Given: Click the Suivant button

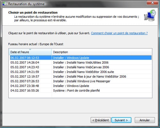Looking at the screenshot, I should 121,120.
